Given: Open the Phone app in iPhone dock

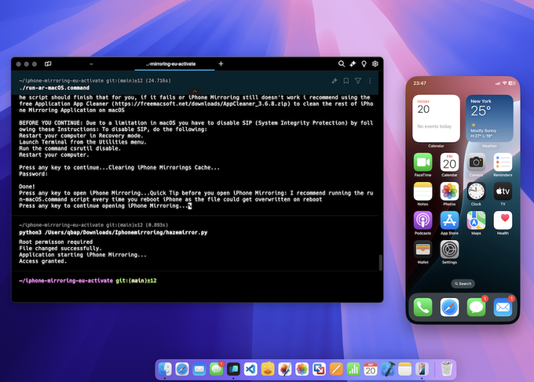Looking at the screenshot, I should click(x=423, y=307).
